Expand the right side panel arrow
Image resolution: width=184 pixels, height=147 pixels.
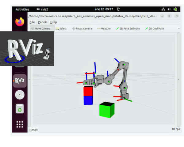click(x=178, y=80)
